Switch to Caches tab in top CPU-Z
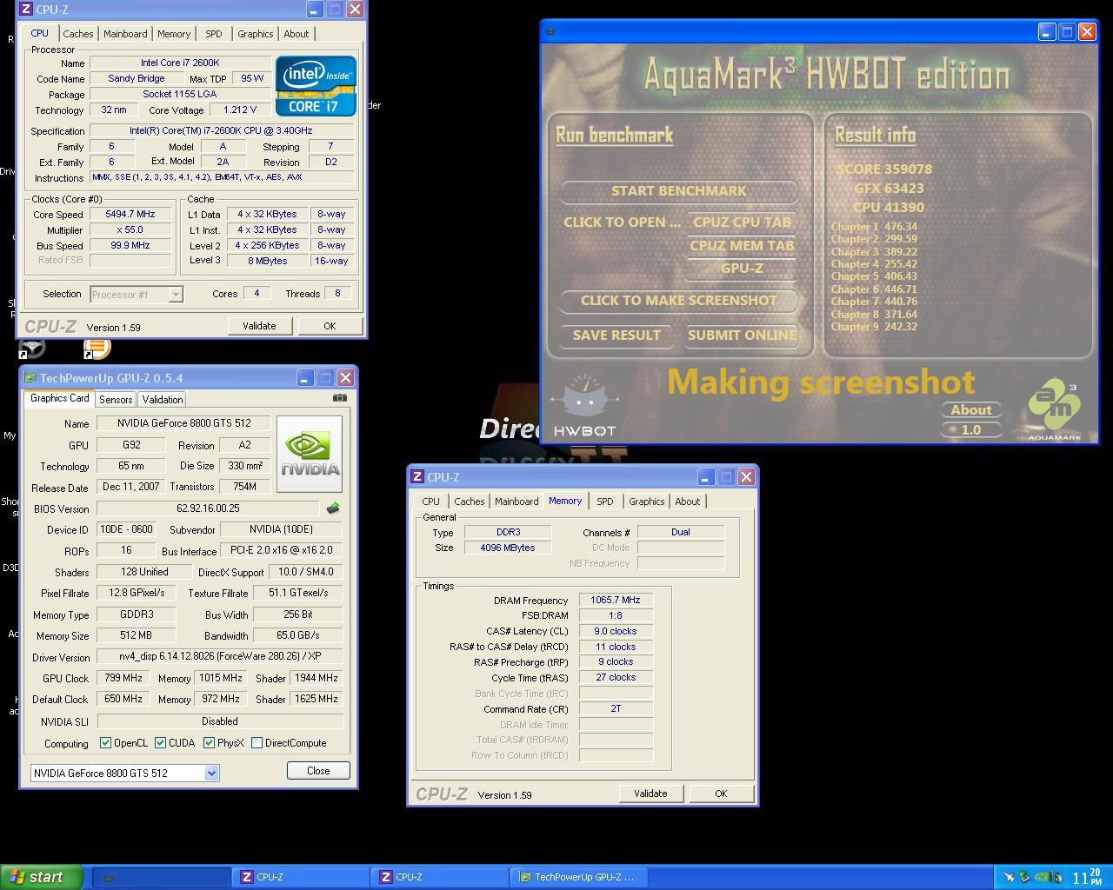 [77, 34]
